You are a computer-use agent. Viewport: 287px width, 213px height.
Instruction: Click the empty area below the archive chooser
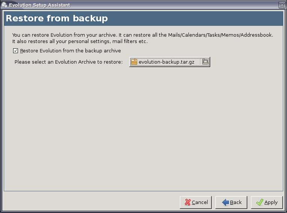click(143, 128)
